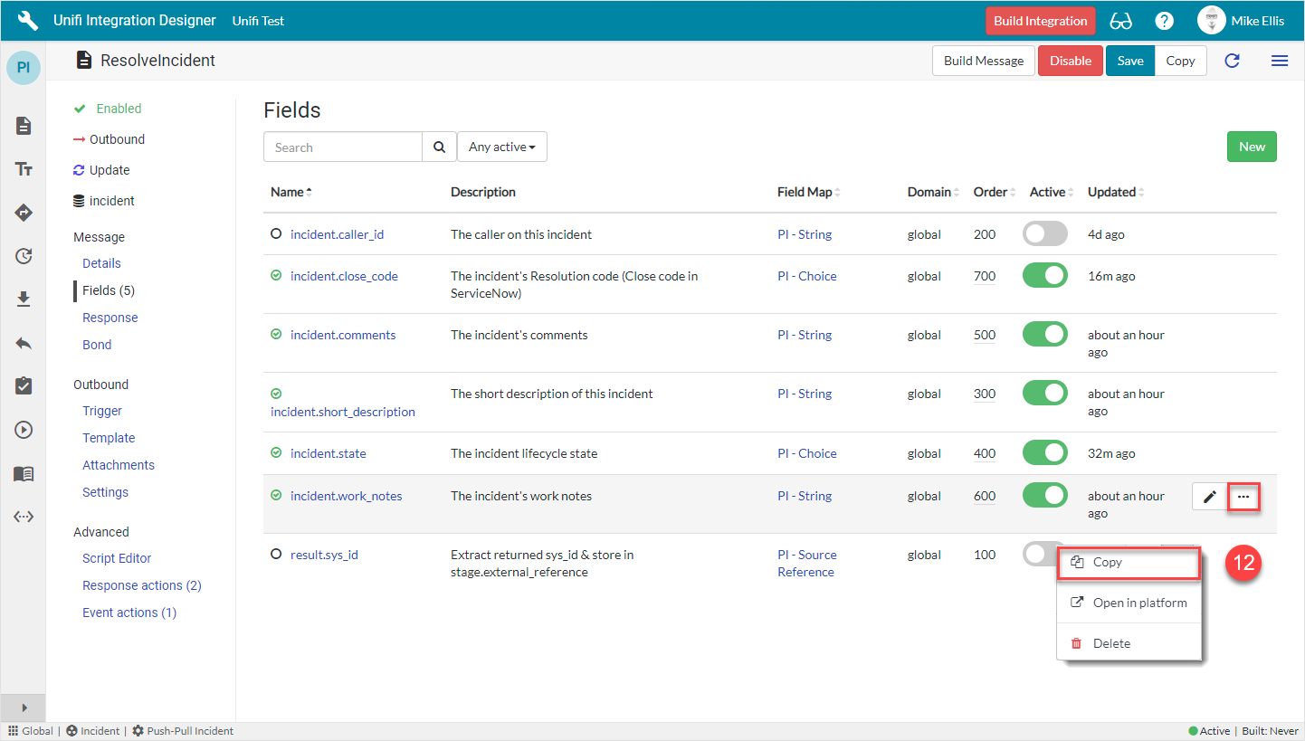Click into the Search fields input
The width and height of the screenshot is (1305, 741).
(343, 147)
